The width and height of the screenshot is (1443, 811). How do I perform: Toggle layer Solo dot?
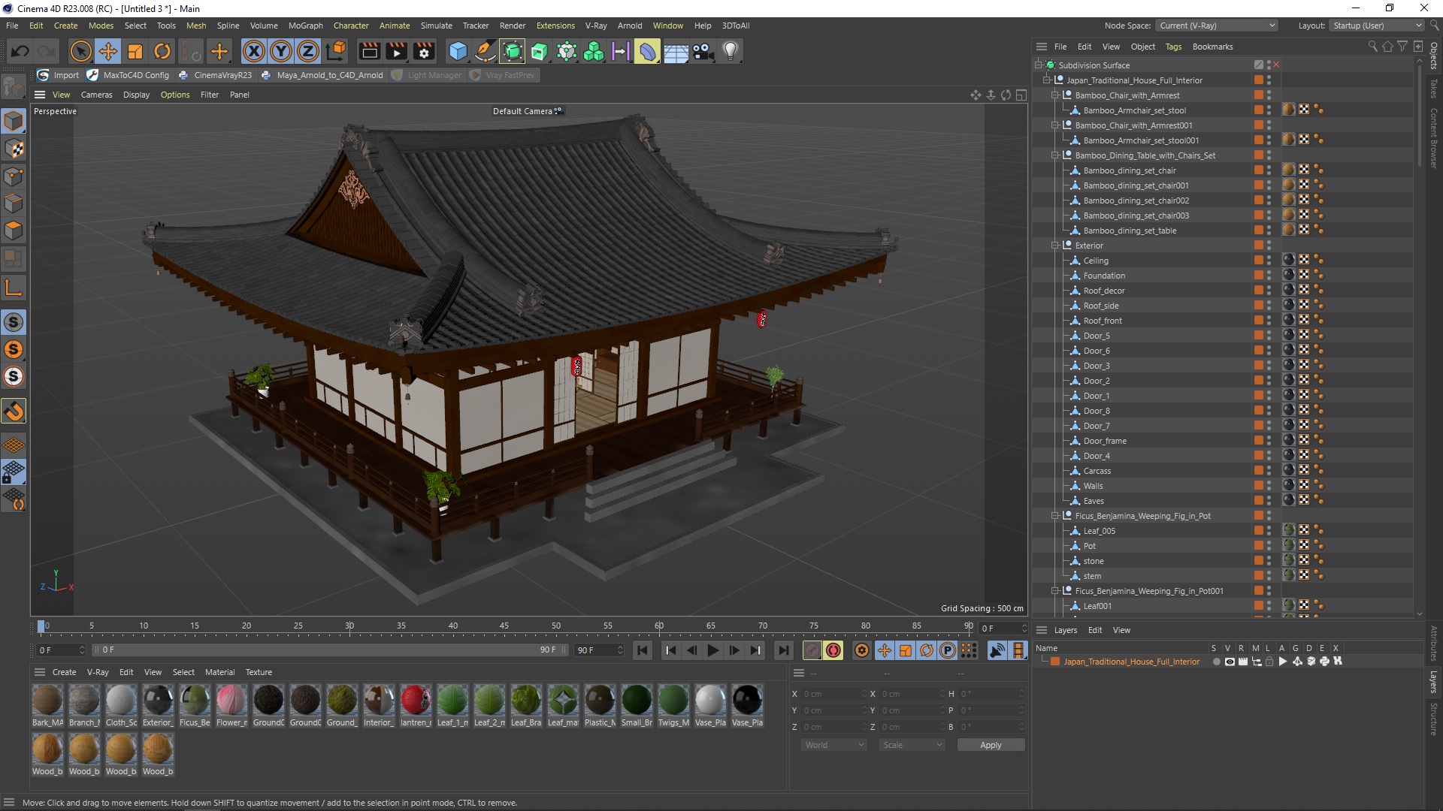point(1216,662)
